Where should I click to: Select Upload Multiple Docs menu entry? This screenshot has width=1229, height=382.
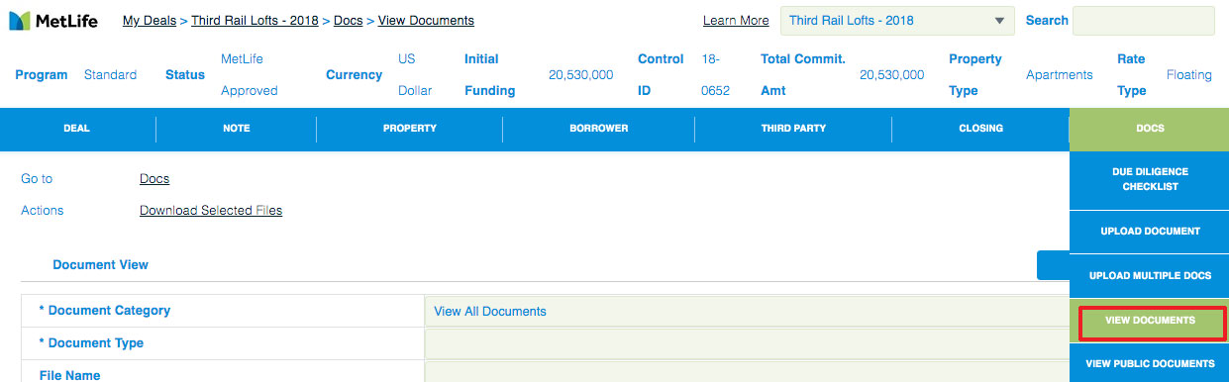[x=1150, y=275]
